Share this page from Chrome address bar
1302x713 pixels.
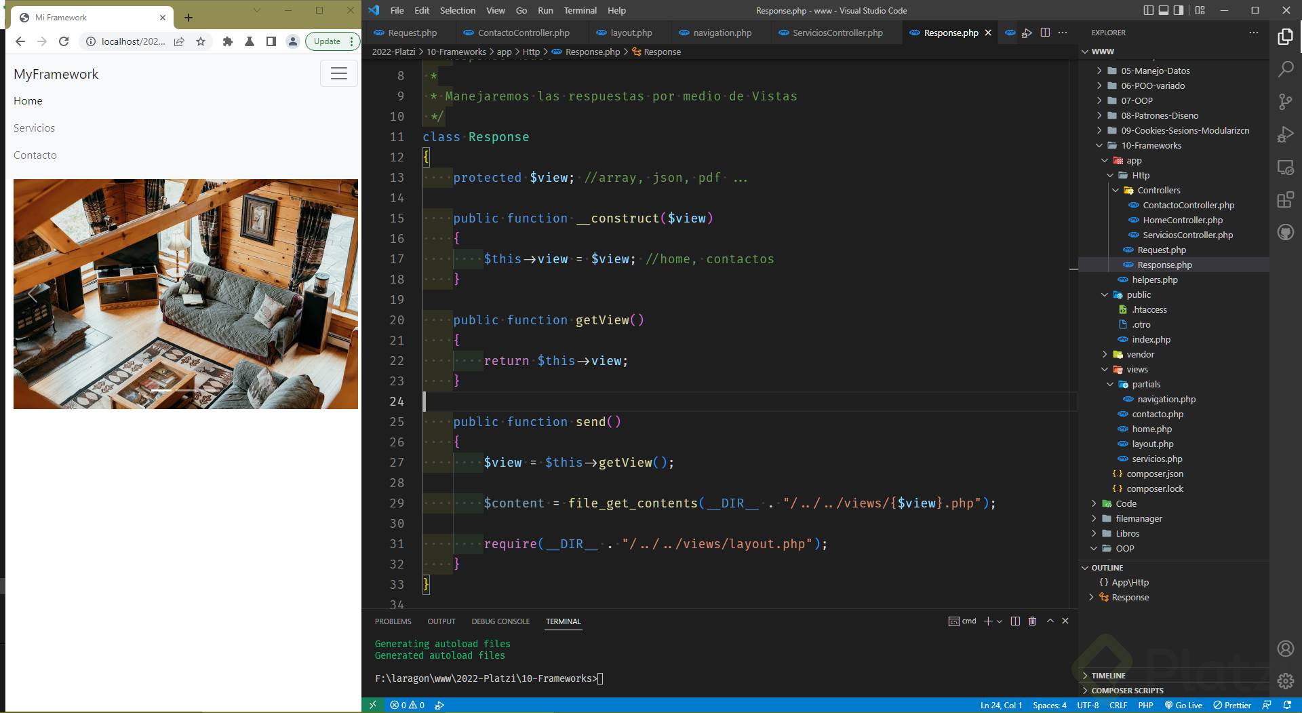[179, 41]
